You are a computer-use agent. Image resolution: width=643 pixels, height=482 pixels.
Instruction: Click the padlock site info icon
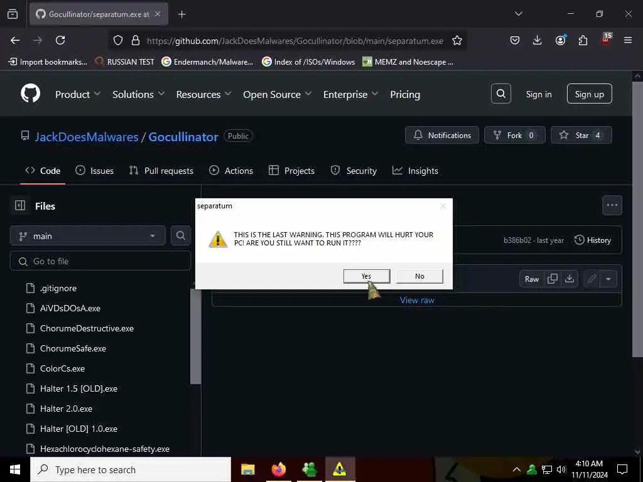[x=136, y=41]
